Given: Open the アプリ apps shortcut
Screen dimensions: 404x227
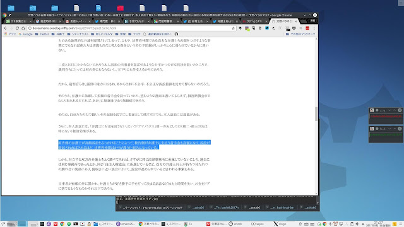Looking at the screenshot, I should pos(10,34).
